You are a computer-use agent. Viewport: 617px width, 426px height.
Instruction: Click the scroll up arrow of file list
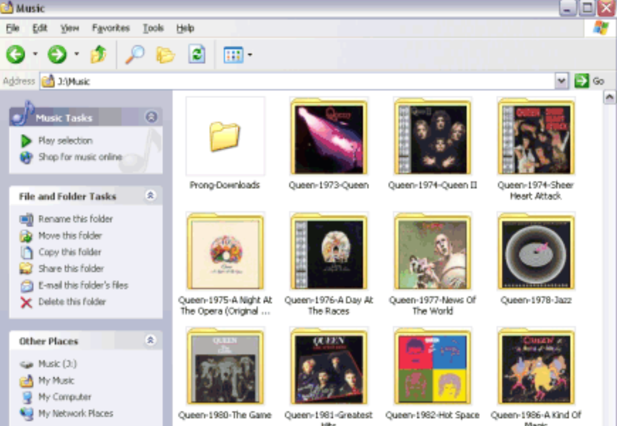coord(609,98)
